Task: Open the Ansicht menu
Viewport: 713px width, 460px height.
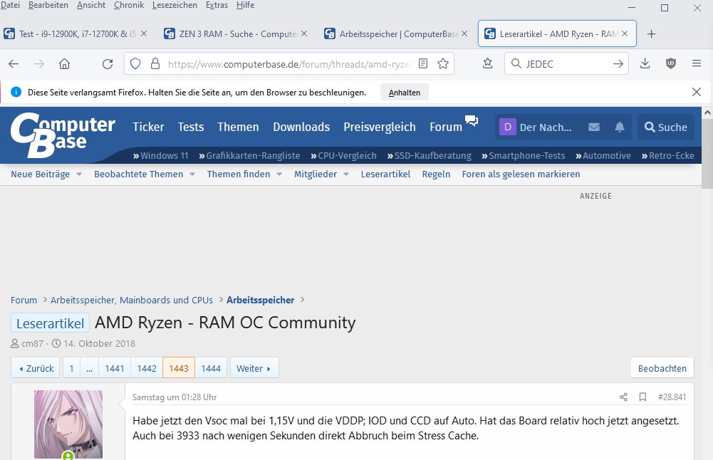Action: click(91, 5)
